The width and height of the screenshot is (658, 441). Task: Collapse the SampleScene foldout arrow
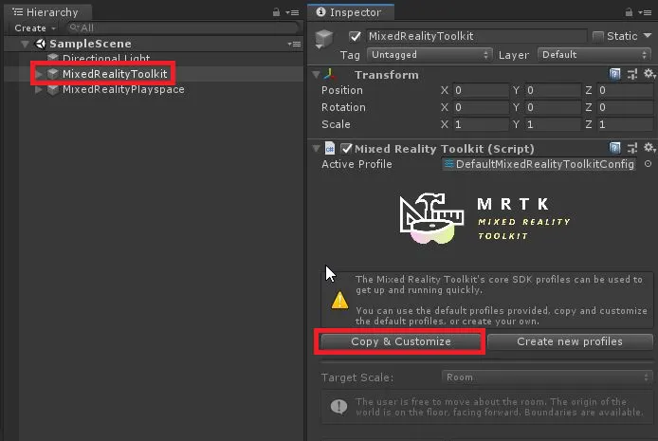coord(26,44)
